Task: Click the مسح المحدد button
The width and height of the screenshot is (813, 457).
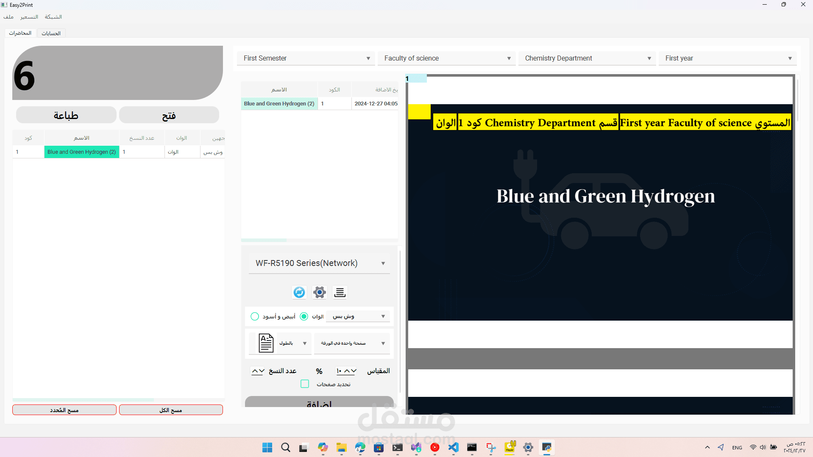Action: coord(64,410)
